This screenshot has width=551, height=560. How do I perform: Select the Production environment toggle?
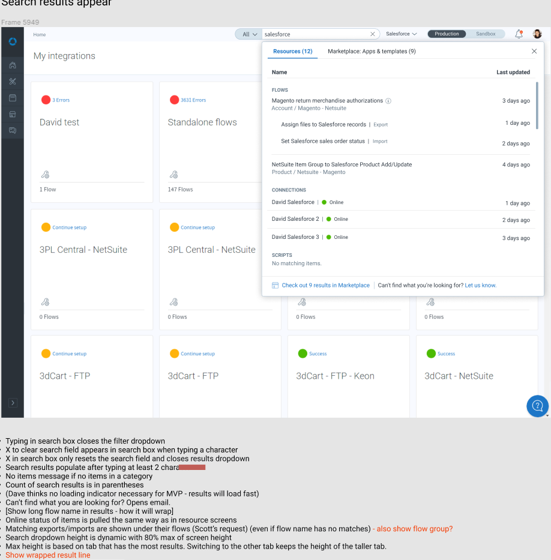click(x=447, y=34)
